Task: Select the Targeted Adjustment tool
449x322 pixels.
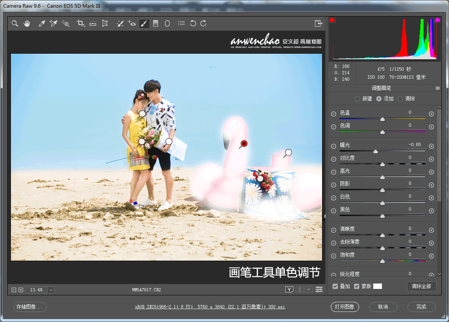Action: [x=65, y=23]
